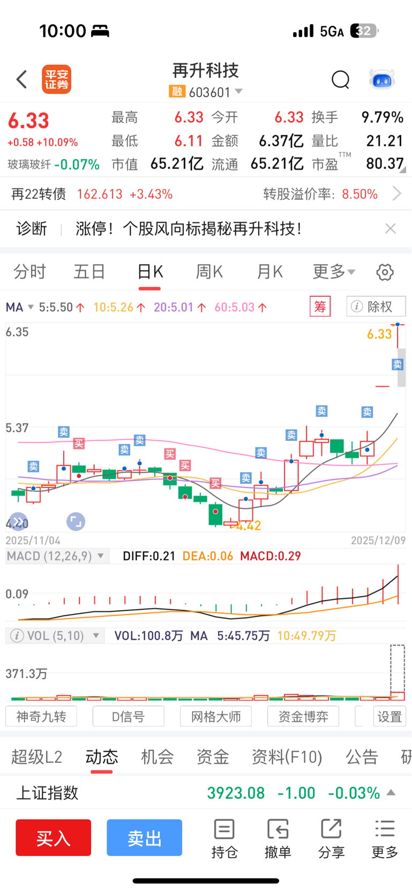Select the 神奇九转 indicator
The height and width of the screenshot is (892, 412).
pyautogui.click(x=41, y=716)
